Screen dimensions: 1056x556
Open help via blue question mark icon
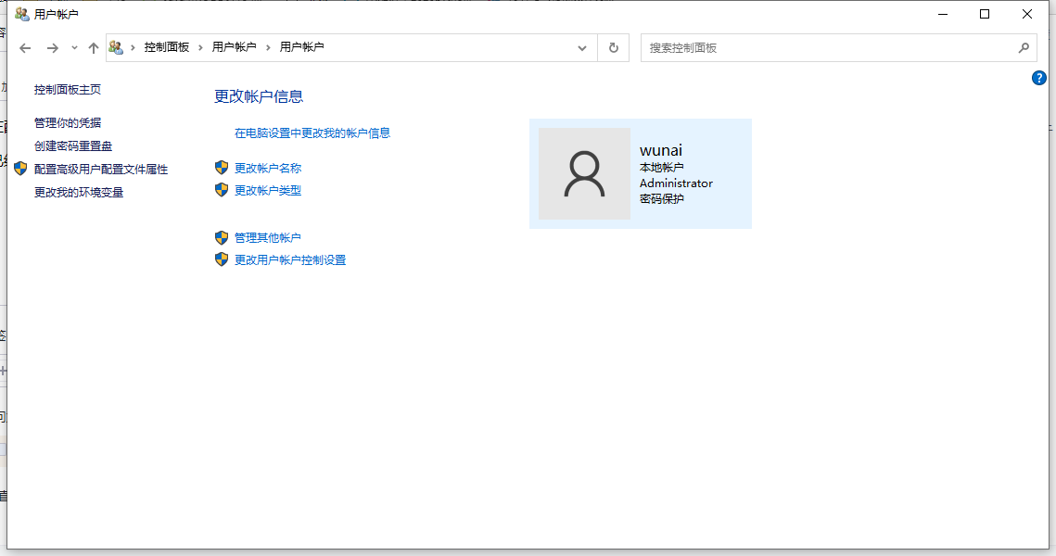(x=1039, y=78)
